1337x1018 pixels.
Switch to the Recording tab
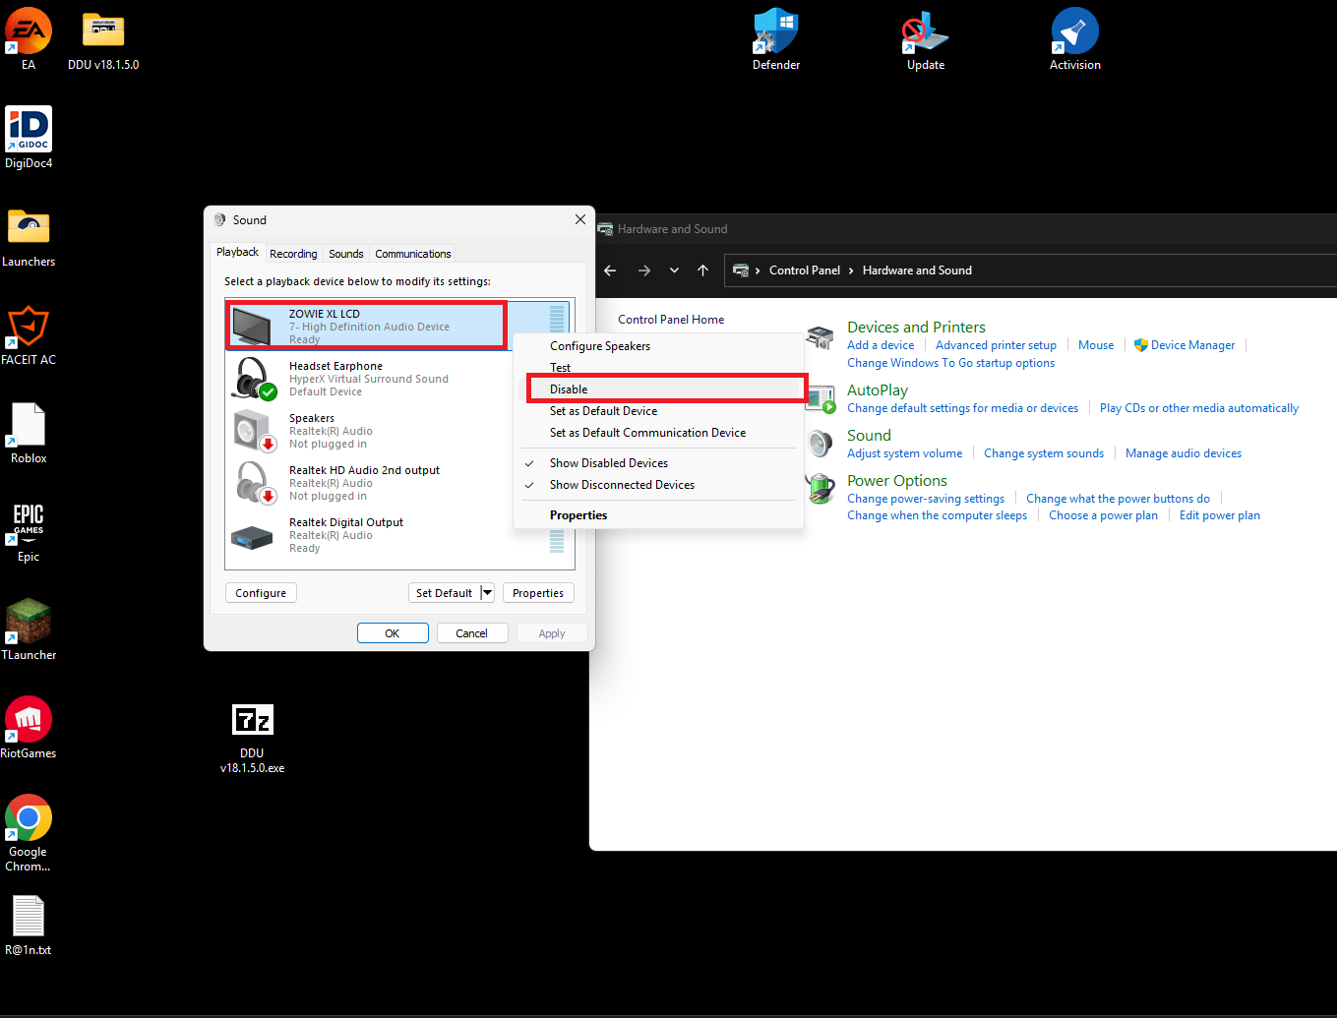pyautogui.click(x=293, y=254)
